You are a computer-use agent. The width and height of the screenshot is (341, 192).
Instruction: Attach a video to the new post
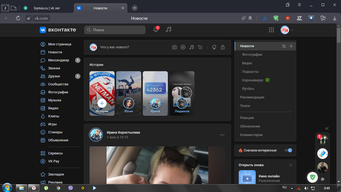tap(183, 47)
